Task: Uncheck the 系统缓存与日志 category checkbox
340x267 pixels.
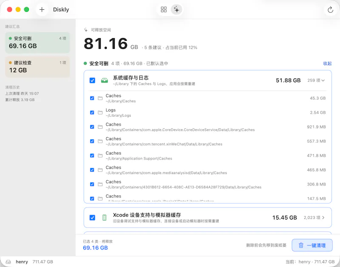Action: tap(92, 81)
